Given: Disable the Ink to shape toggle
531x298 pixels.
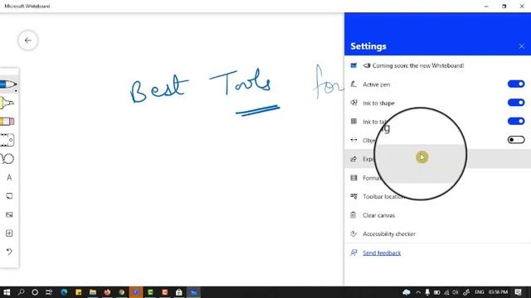Looking at the screenshot, I should [x=516, y=103].
